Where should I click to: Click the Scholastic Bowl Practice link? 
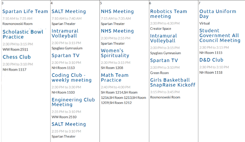point(23,34)
